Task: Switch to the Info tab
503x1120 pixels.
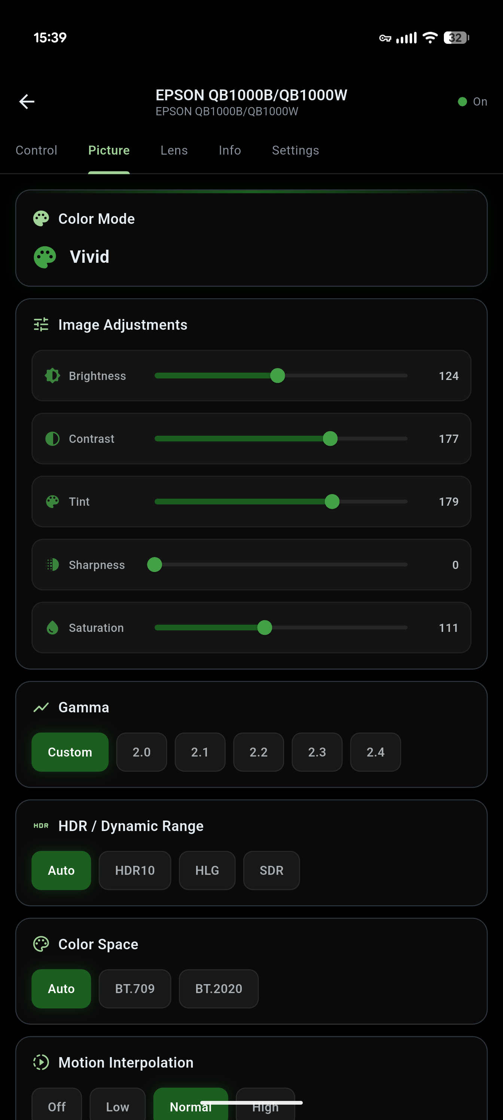Action: [229, 150]
